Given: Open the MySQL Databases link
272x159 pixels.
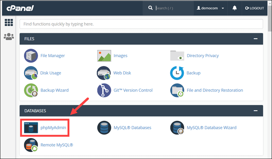Looking at the screenshot, I should click(132, 128).
